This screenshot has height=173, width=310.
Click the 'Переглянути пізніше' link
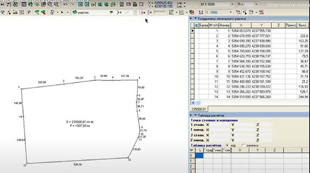point(287,5)
